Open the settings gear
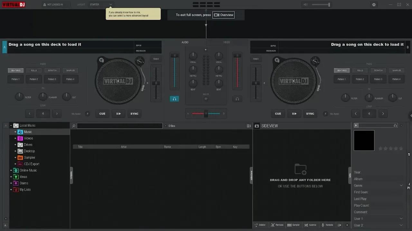The width and height of the screenshot is (412, 231). pos(374,4)
